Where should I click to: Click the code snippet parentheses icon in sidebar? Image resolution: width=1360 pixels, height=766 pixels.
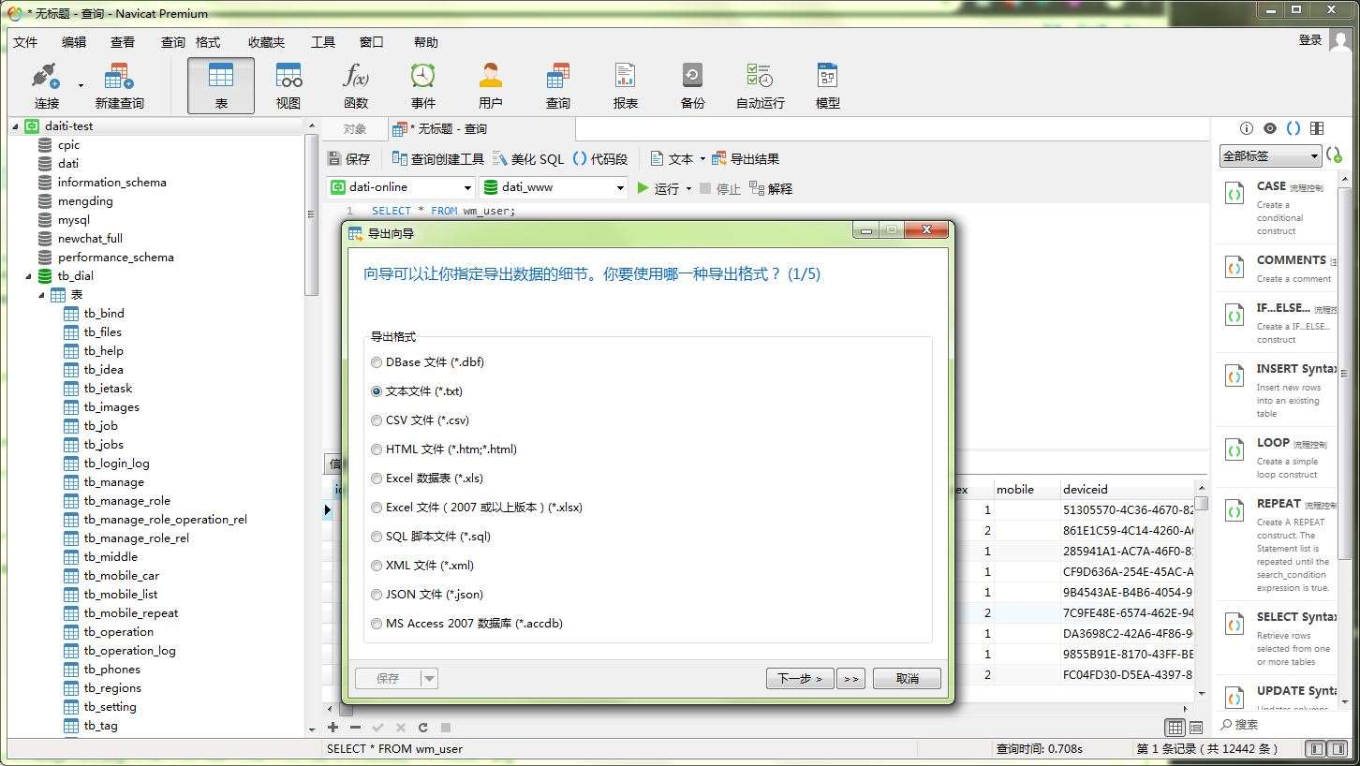click(x=1293, y=128)
